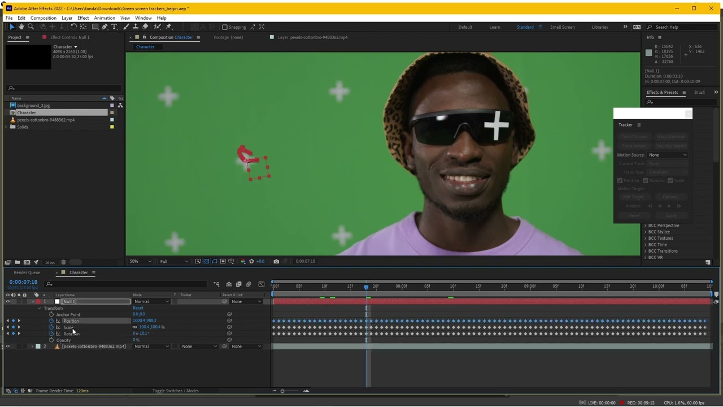723x407 pixels.
Task: Toggle the Scale stopwatch
Action: coord(51,327)
